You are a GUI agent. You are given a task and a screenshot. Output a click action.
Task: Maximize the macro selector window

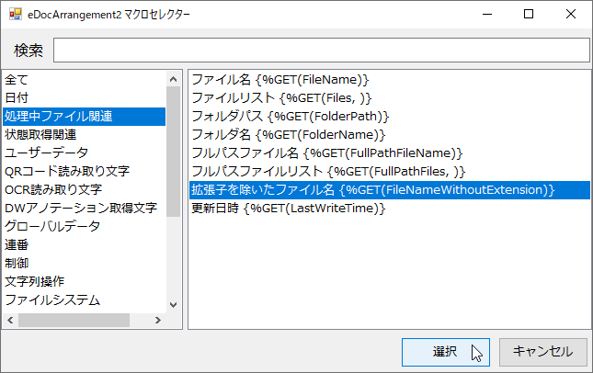(529, 14)
